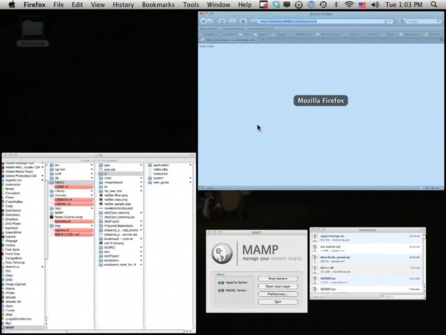
Task: Click the Downloads search field
Action: coord(401,297)
